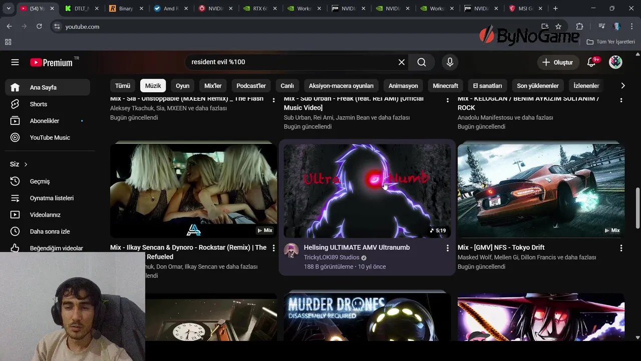Select the Podcast'ler filter chip

tap(251, 86)
